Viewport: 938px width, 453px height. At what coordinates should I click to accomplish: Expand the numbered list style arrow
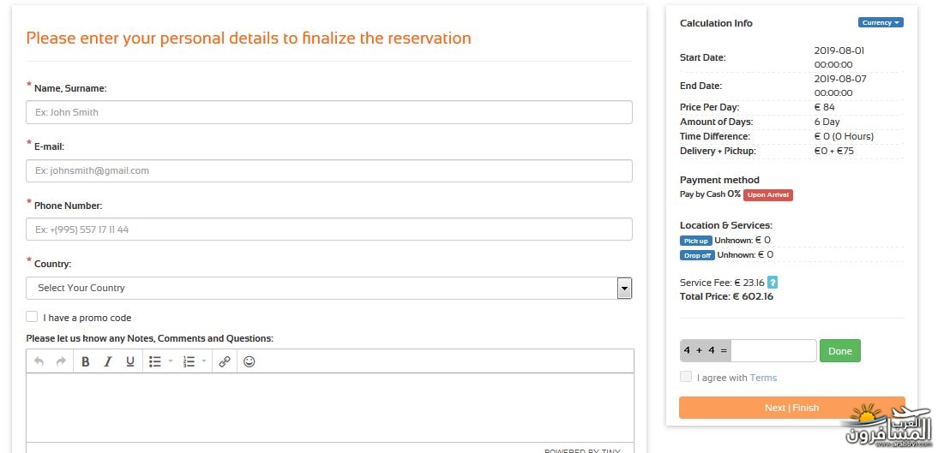coord(204,361)
